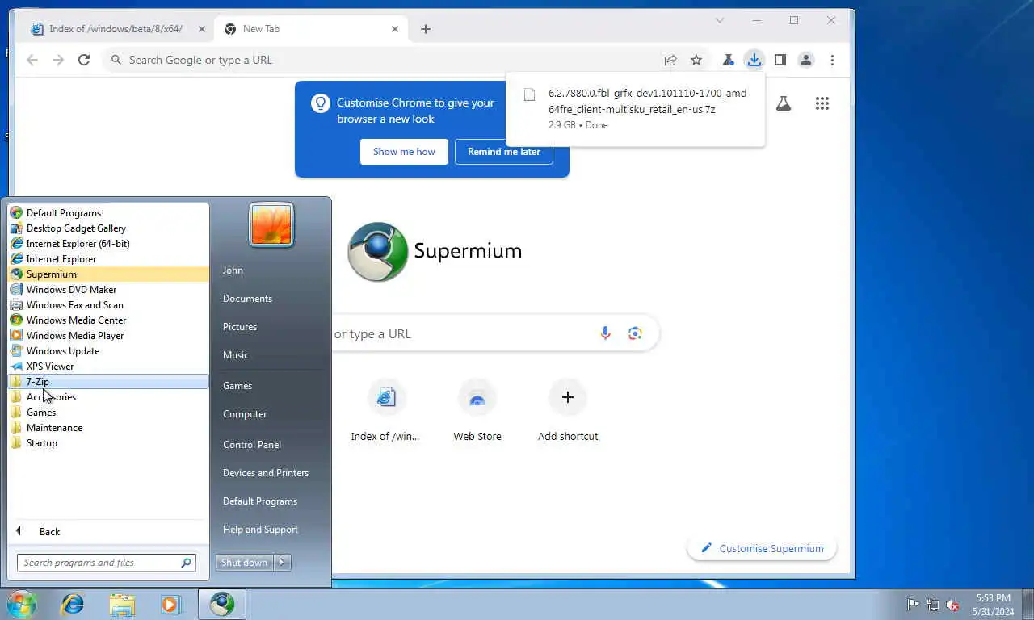Open XPS Viewer
The height and width of the screenshot is (620, 1034).
[x=108, y=367]
